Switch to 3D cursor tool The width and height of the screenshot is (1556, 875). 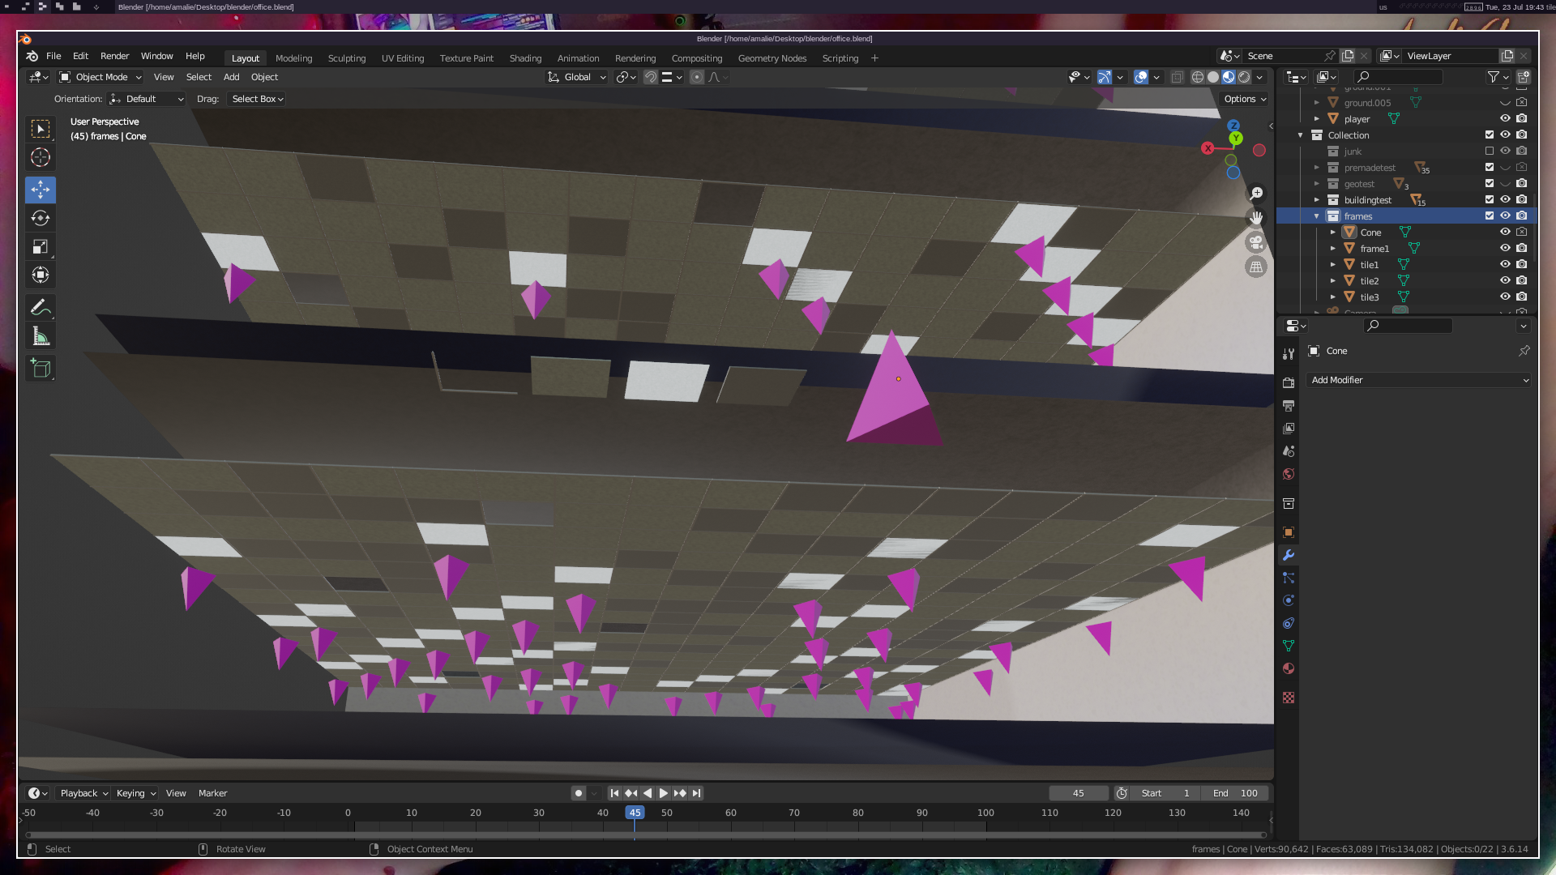tap(41, 157)
